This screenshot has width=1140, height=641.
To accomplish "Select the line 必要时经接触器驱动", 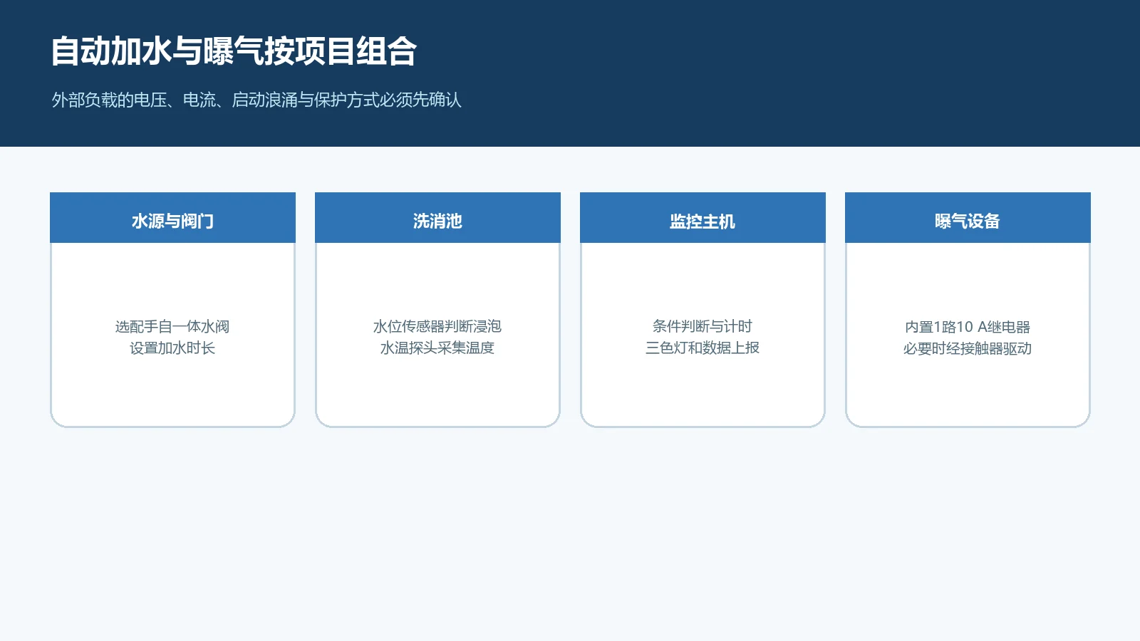I will [968, 348].
